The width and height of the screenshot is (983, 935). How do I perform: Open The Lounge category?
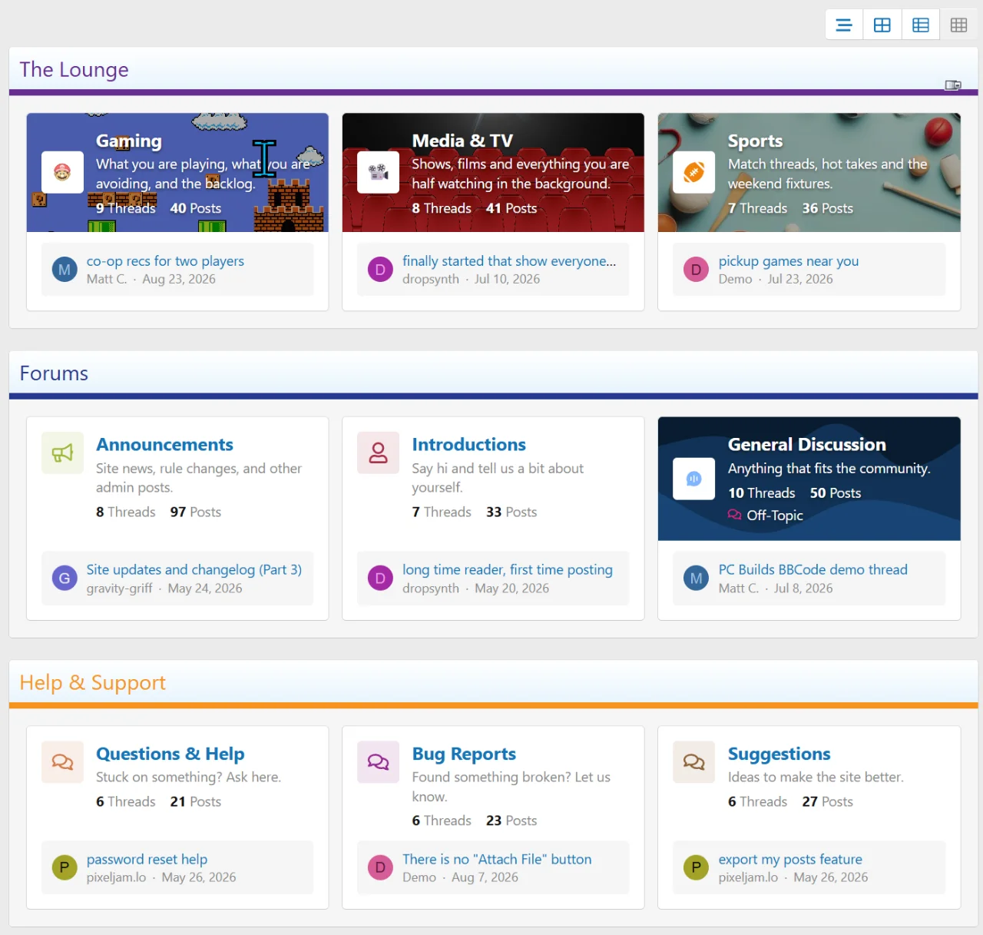click(x=74, y=70)
